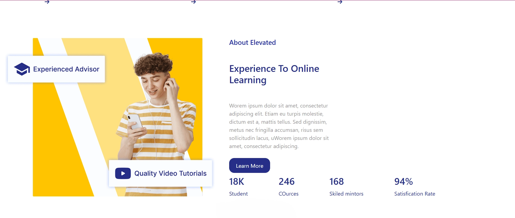Viewport: 515px width, 218px height.
Task: Click the 246 counter number
Action: (286, 182)
